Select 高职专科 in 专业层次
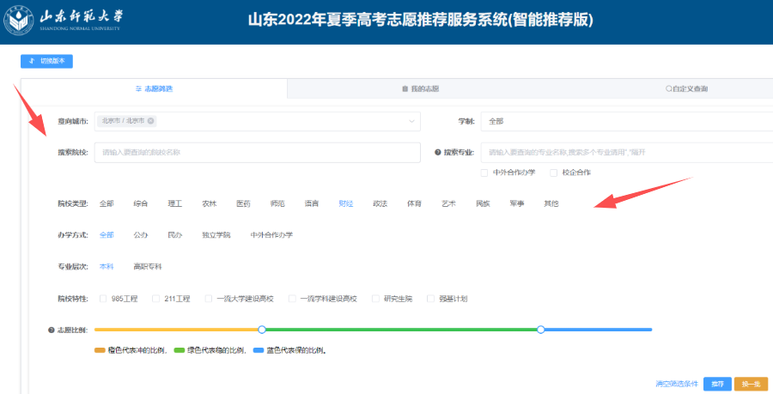 [148, 266]
